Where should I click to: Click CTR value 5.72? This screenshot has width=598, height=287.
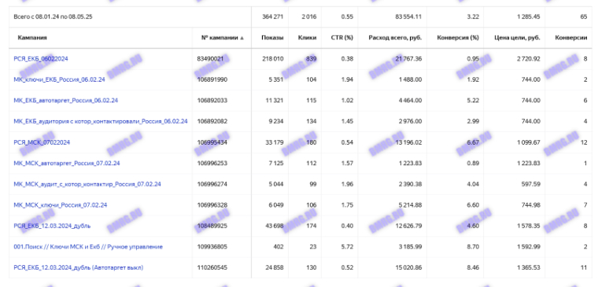pyautogui.click(x=348, y=247)
